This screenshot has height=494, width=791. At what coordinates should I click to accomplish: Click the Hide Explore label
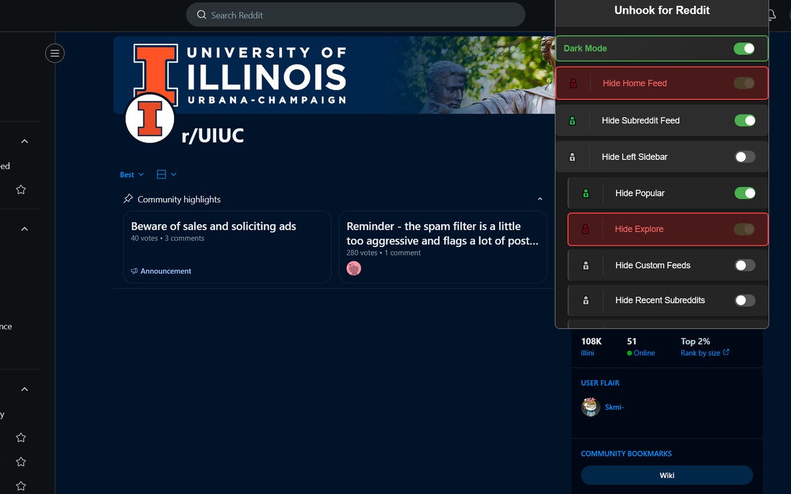click(x=639, y=229)
